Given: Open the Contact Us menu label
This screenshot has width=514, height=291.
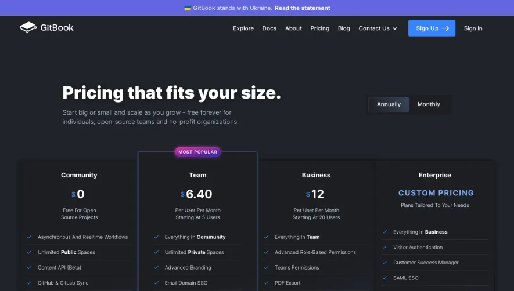Looking at the screenshot, I should point(374,28).
